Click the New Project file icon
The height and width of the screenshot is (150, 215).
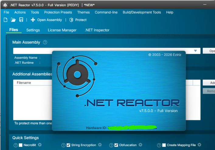pyautogui.click(x=5, y=20)
